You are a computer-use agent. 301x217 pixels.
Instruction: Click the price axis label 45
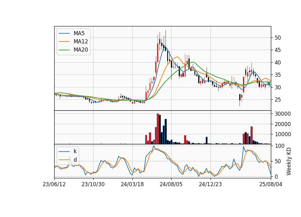(x=278, y=50)
